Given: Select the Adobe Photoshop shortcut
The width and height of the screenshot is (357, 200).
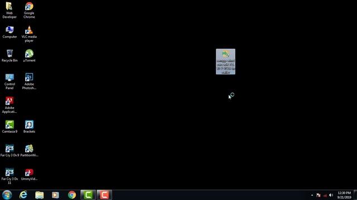Looking at the screenshot, I should click(x=29, y=82).
